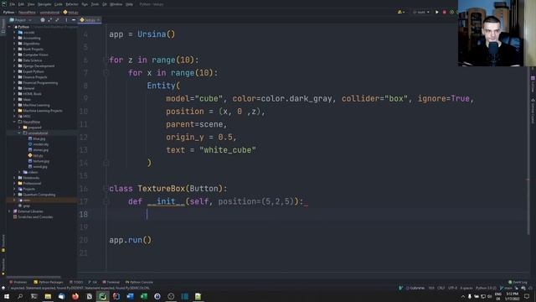
Task: Expand the External Libraries node
Action: pos(9,211)
